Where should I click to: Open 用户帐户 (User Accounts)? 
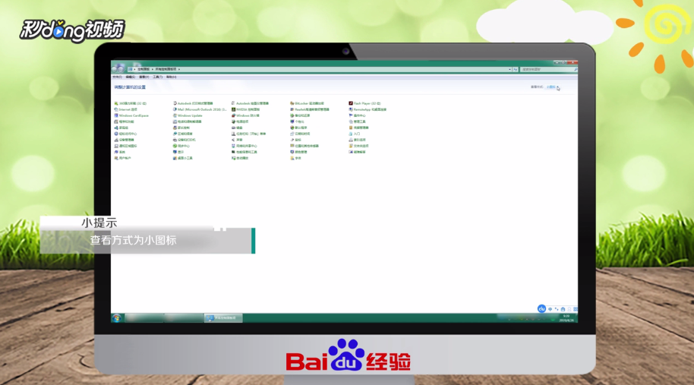coord(122,158)
